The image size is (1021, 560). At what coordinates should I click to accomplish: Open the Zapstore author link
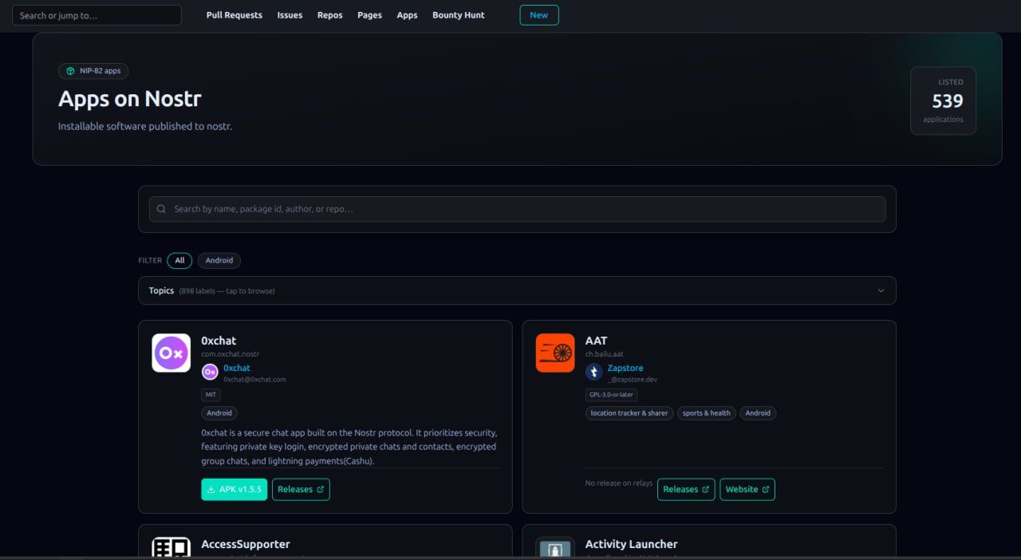tap(625, 368)
